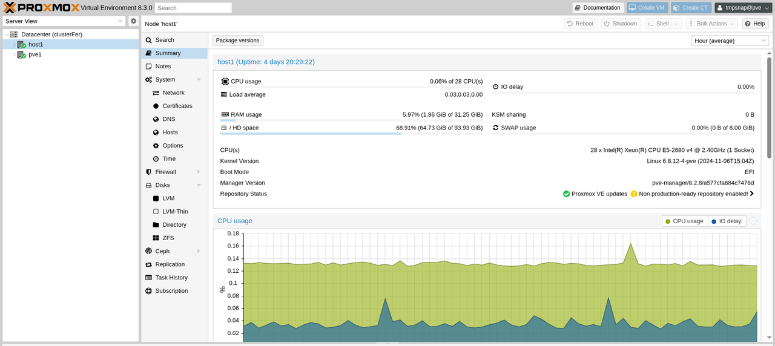Open the Server View gear settings icon

click(134, 21)
